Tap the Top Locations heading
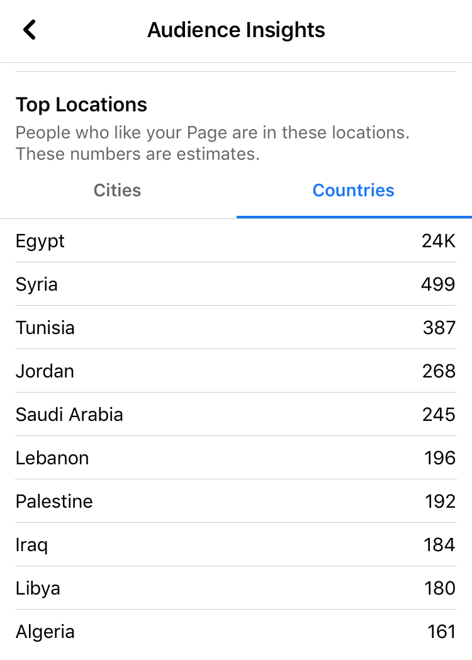472x660 pixels. (x=81, y=105)
